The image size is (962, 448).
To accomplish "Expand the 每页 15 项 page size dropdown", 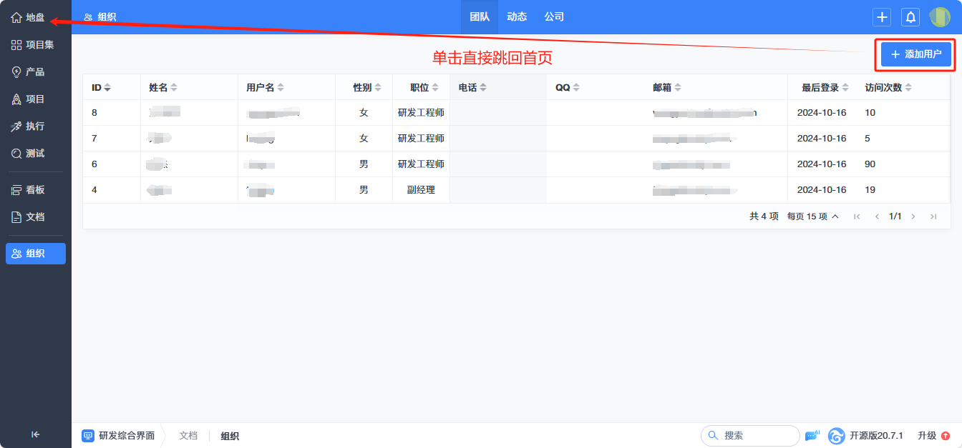I will coord(812,216).
